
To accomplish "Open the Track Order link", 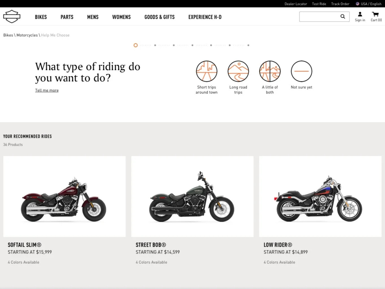I will 340,4.
